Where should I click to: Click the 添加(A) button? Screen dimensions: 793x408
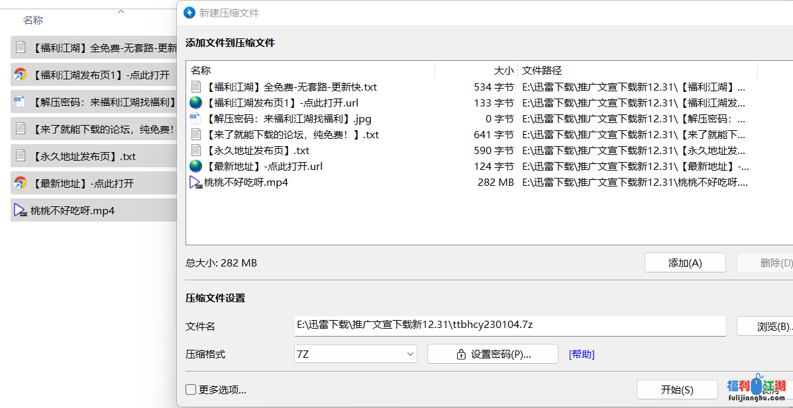pos(685,262)
